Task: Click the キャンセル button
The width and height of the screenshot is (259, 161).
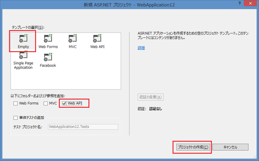Action: 230,147
